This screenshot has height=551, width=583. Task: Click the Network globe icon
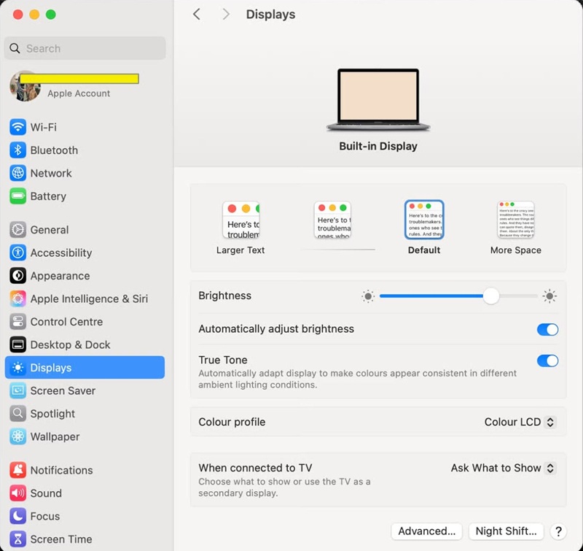tap(17, 173)
